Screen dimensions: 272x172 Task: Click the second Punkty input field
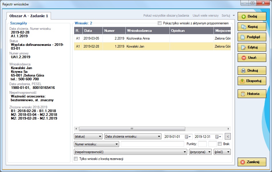(x=212, y=144)
